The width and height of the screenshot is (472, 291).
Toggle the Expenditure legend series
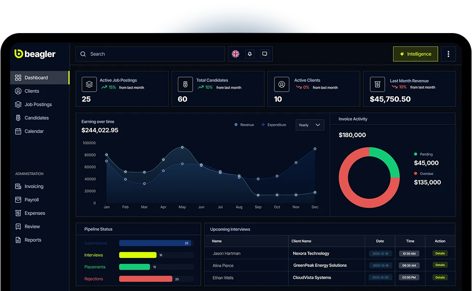[274, 125]
